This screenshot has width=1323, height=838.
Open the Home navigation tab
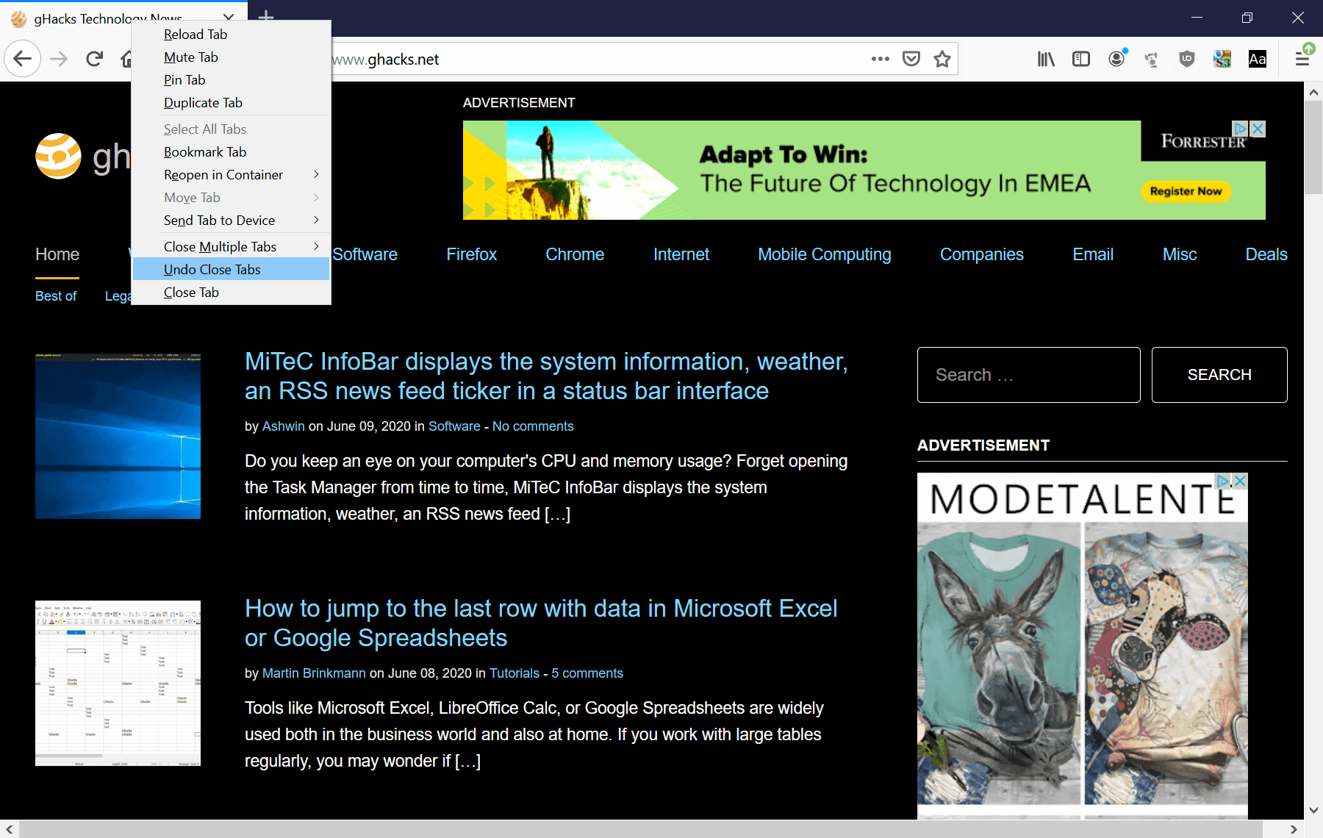57,254
